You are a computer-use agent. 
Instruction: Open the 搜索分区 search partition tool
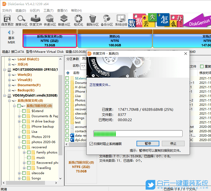[x=21, y=20]
